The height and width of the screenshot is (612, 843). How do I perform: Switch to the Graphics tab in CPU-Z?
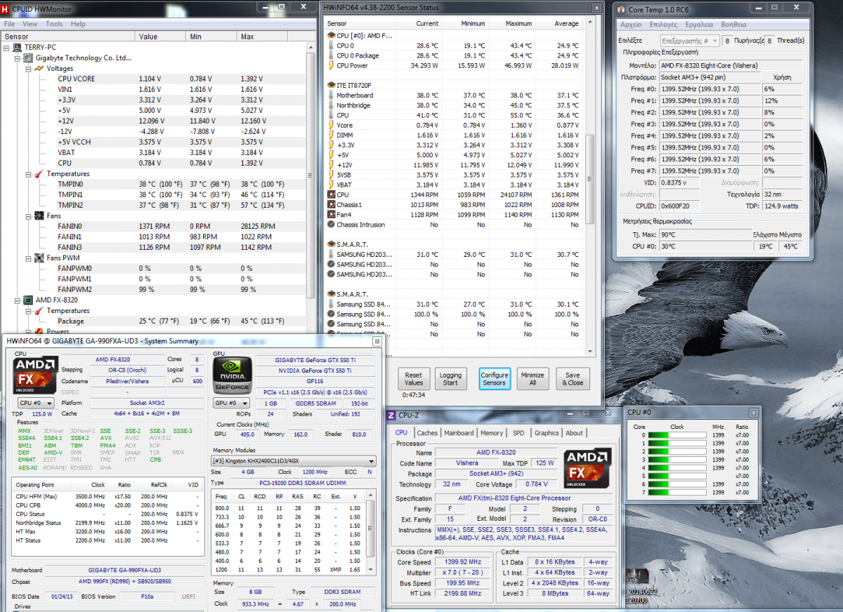(x=547, y=433)
